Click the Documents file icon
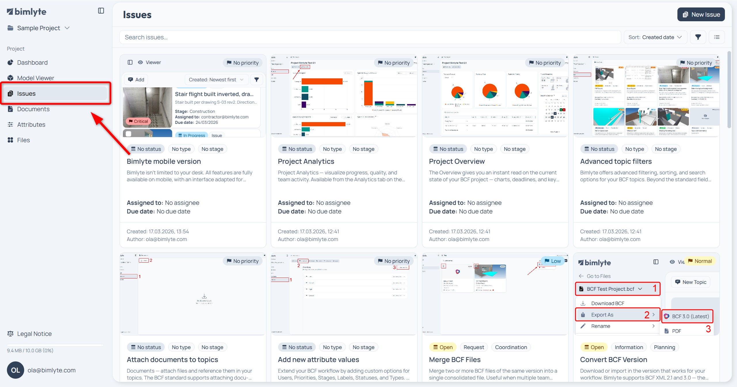The width and height of the screenshot is (737, 387). 10,109
